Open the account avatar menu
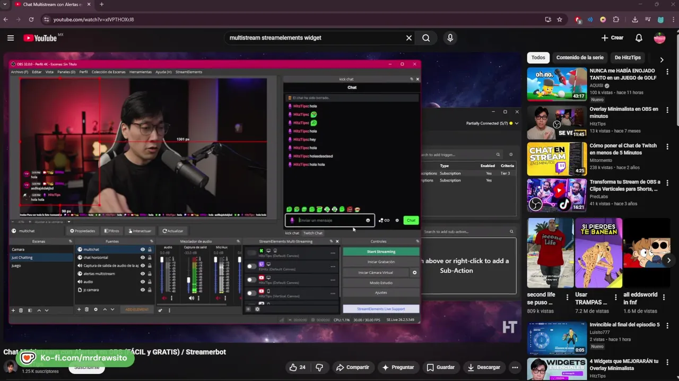 [659, 38]
